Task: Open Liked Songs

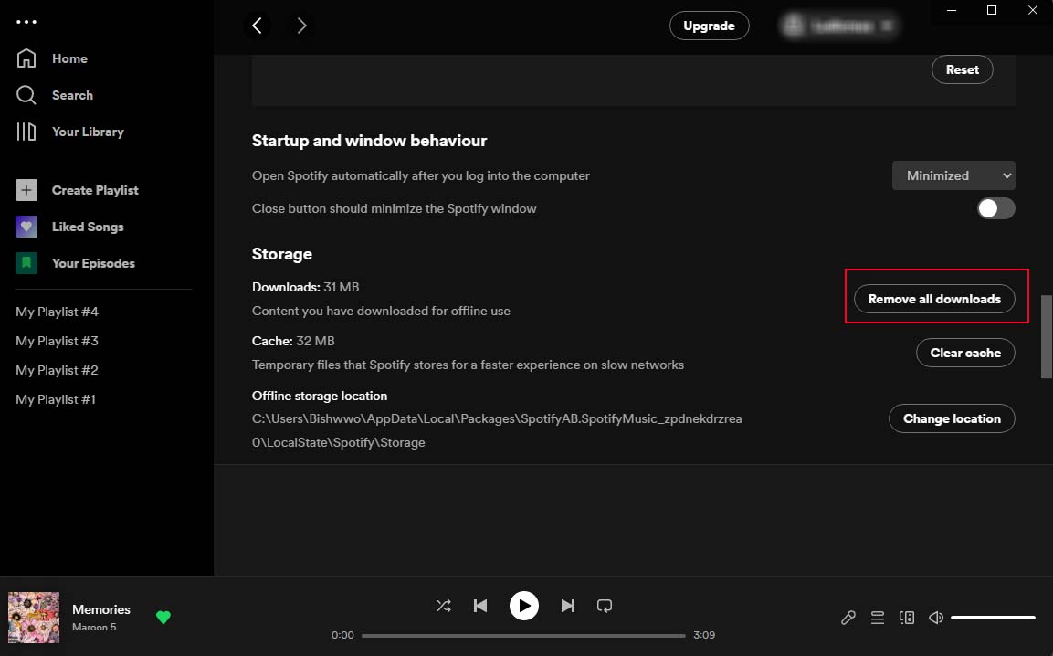Action: pos(88,227)
